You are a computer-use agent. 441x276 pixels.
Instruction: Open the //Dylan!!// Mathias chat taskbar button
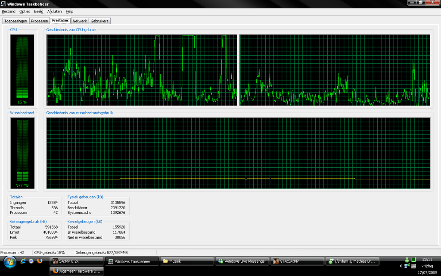(352, 261)
